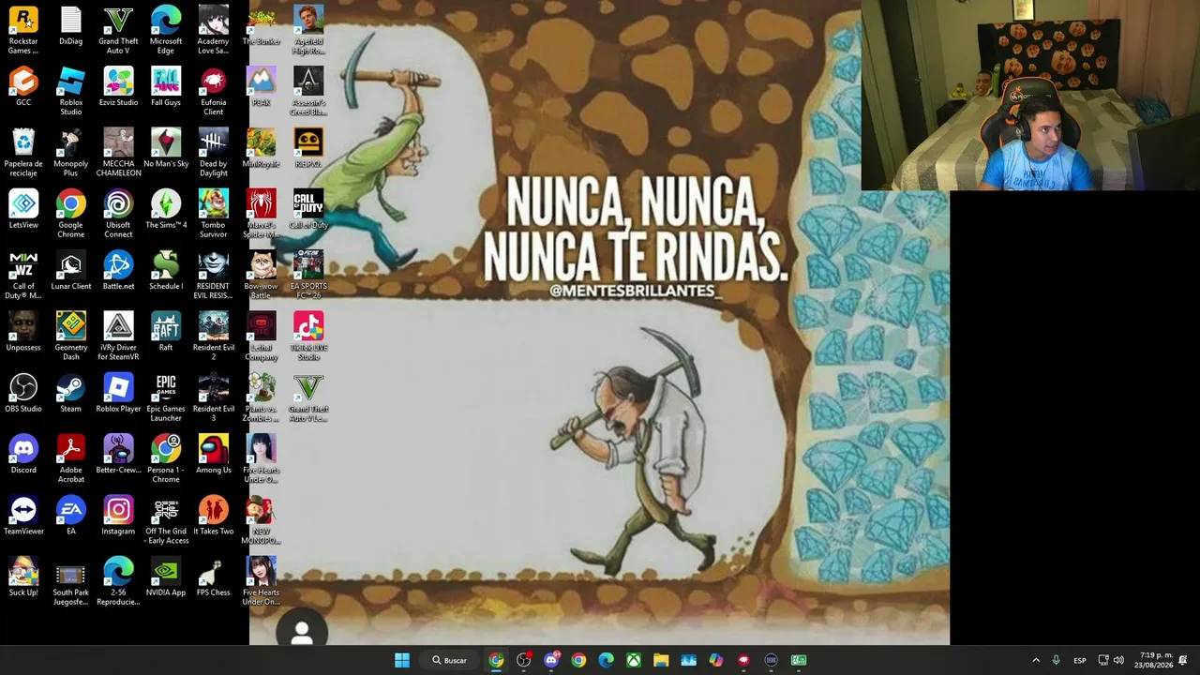Click the Buscar search box in taskbar
This screenshot has height=675, width=1200.
click(450, 660)
